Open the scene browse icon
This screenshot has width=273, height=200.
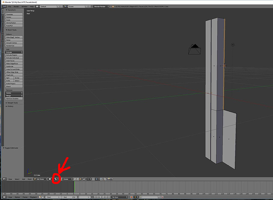[x=66, y=6]
